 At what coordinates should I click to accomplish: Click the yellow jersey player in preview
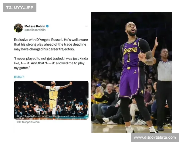click(53, 98)
